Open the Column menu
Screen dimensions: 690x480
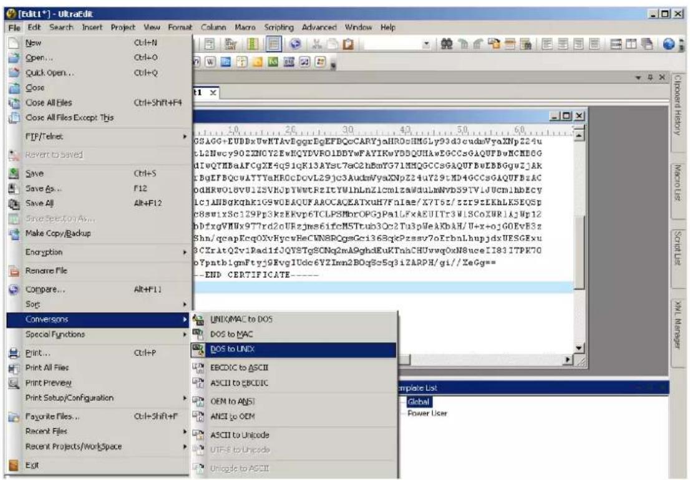click(213, 27)
